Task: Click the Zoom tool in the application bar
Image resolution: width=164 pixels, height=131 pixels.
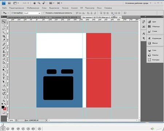Action: point(39,3)
